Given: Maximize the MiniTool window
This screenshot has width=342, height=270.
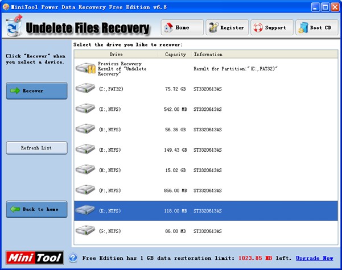Looking at the screenshot, I should pyautogui.click(x=325, y=7).
